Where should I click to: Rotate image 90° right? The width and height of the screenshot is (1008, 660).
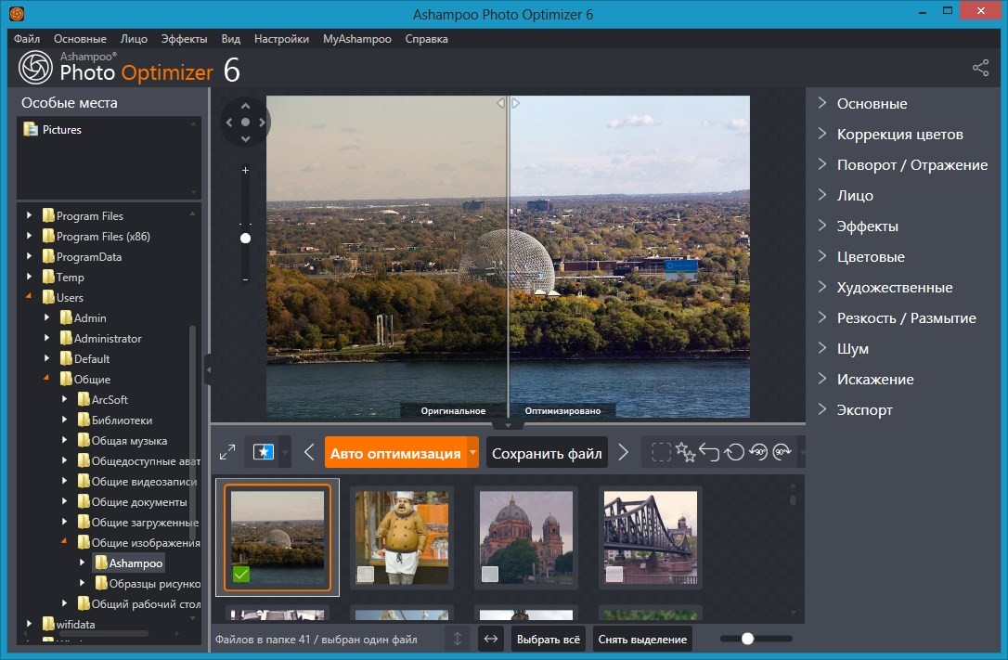coord(782,452)
